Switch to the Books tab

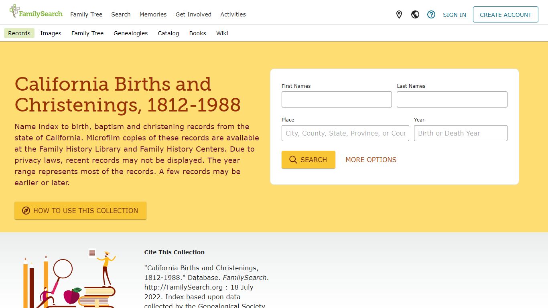pos(198,33)
